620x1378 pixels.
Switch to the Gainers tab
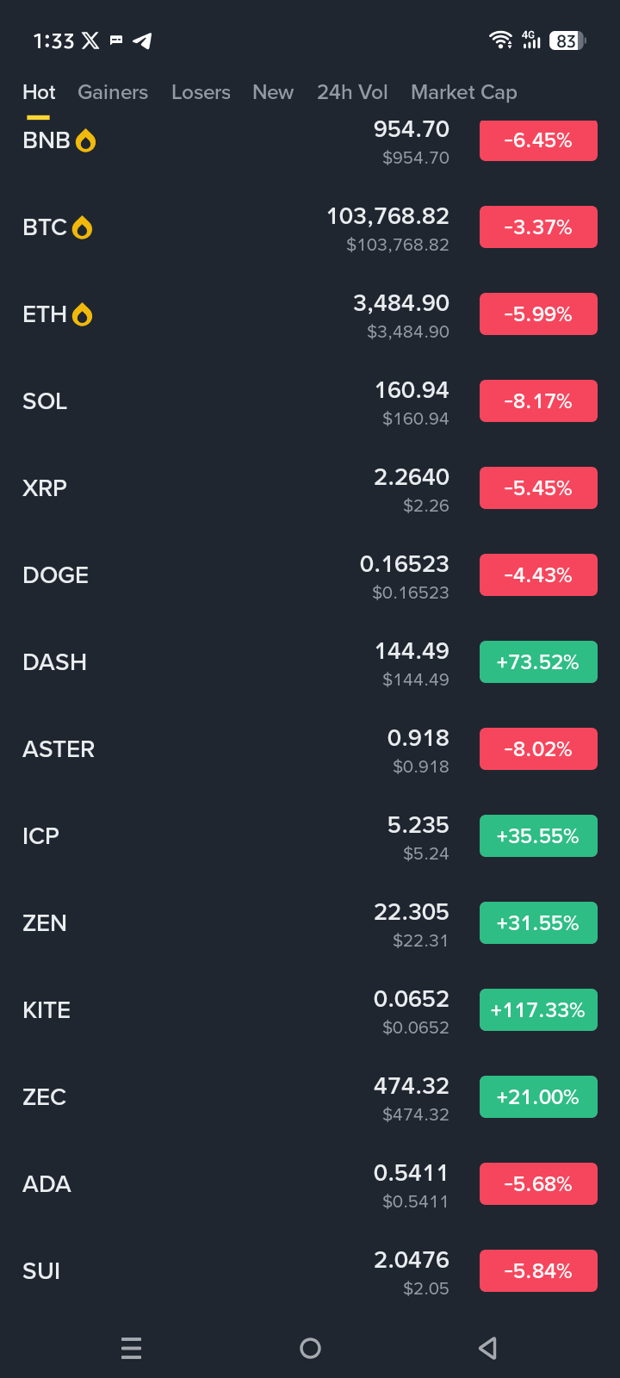[x=113, y=92]
